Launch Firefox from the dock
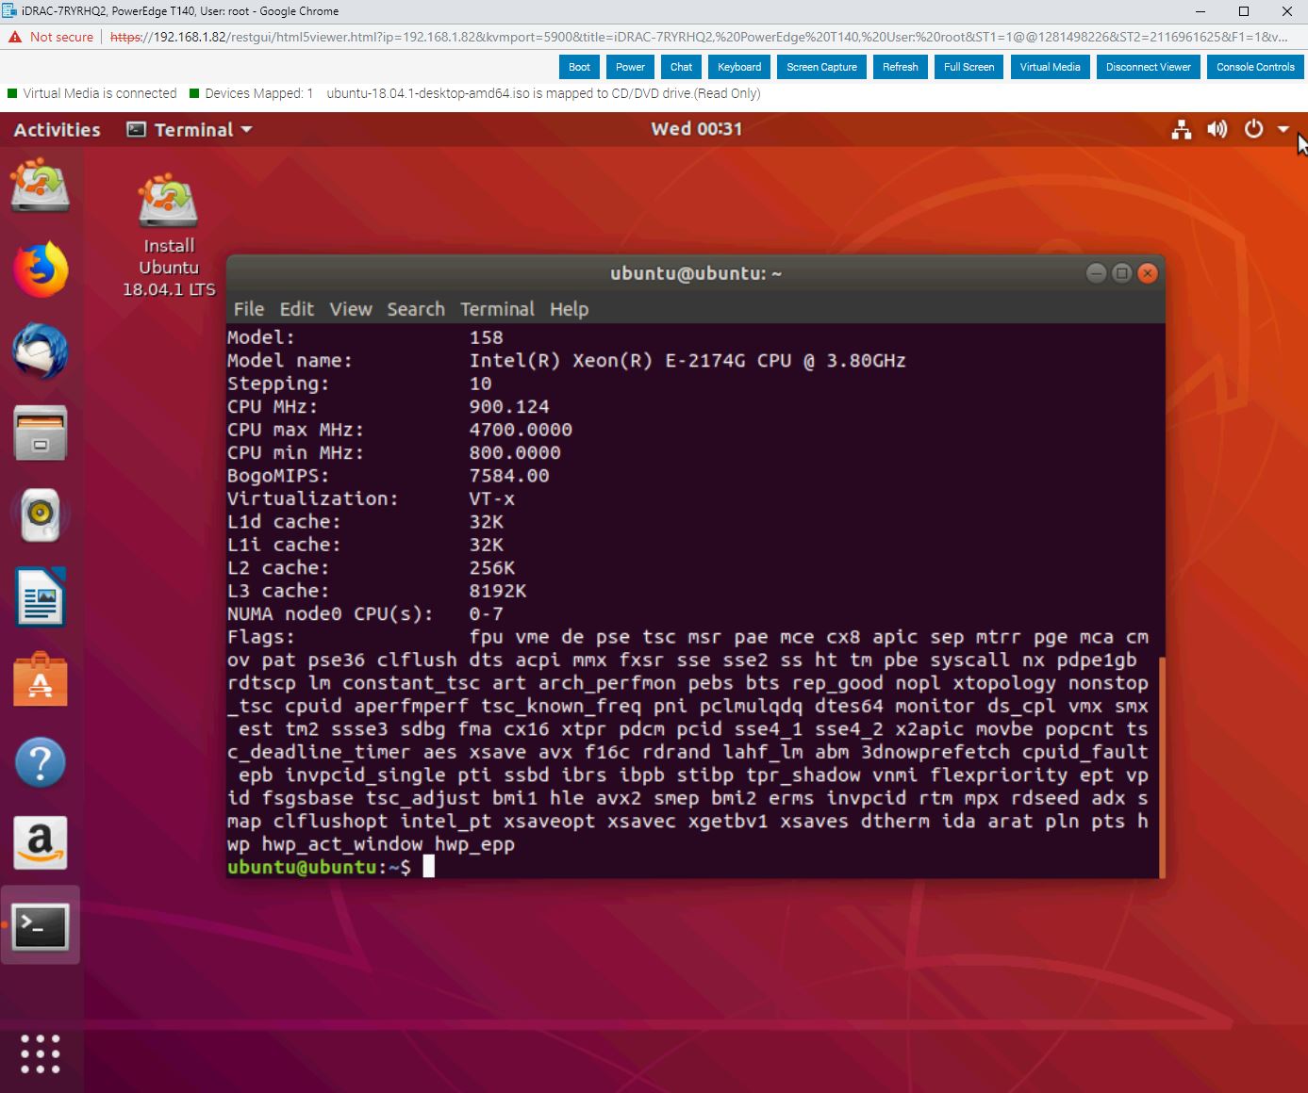1308x1093 pixels. point(41,269)
